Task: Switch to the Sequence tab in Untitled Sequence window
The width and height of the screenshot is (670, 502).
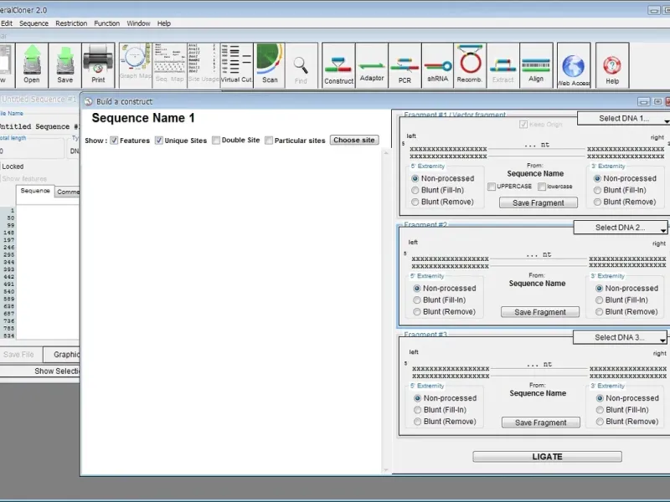Action: pyautogui.click(x=35, y=192)
